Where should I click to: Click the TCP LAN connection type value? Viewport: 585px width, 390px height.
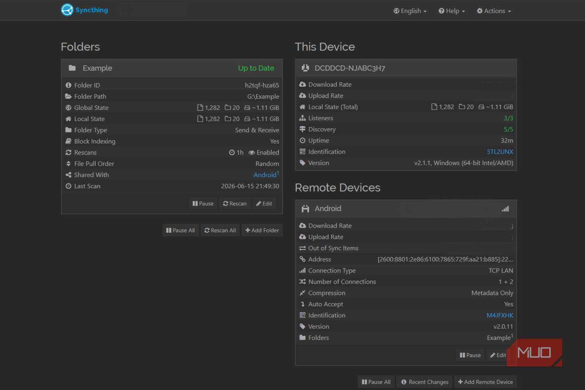coord(501,271)
